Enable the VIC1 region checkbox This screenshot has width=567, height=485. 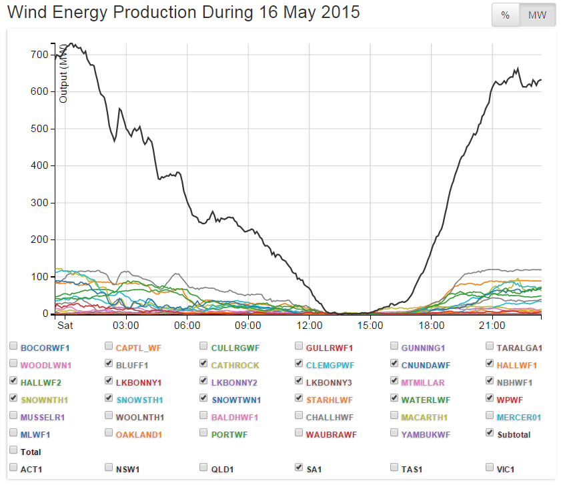pos(490,468)
